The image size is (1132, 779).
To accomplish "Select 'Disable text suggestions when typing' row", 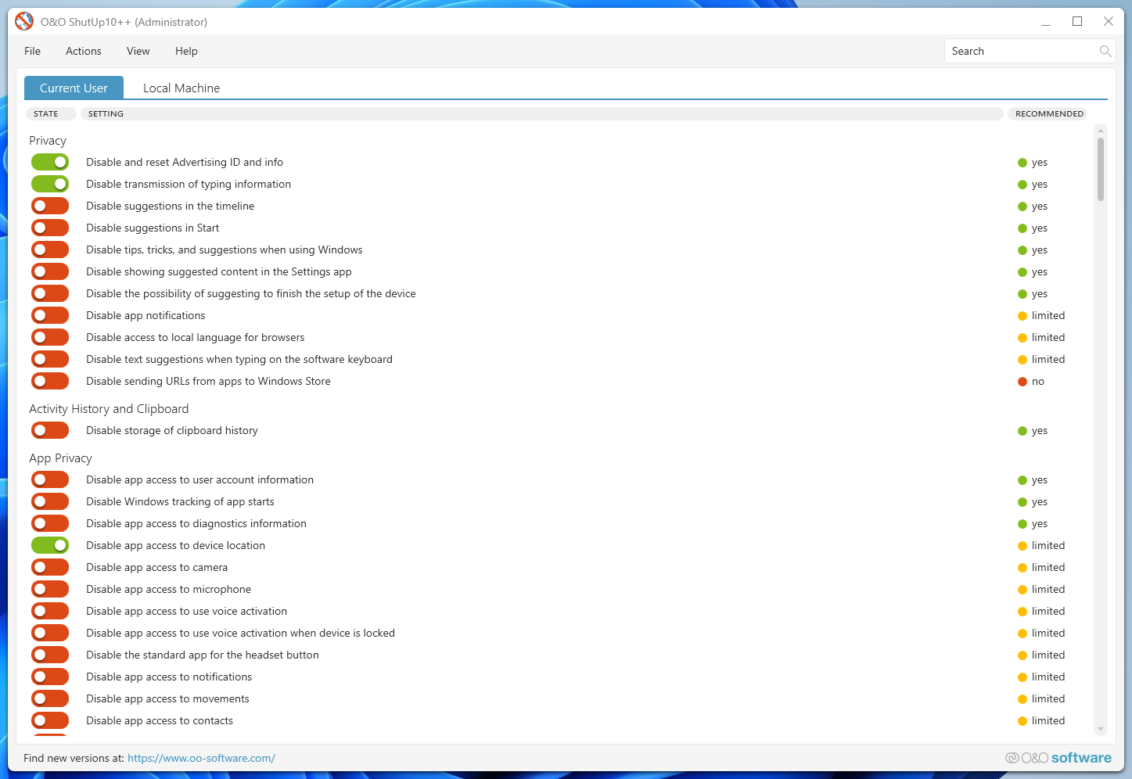I will click(x=239, y=359).
